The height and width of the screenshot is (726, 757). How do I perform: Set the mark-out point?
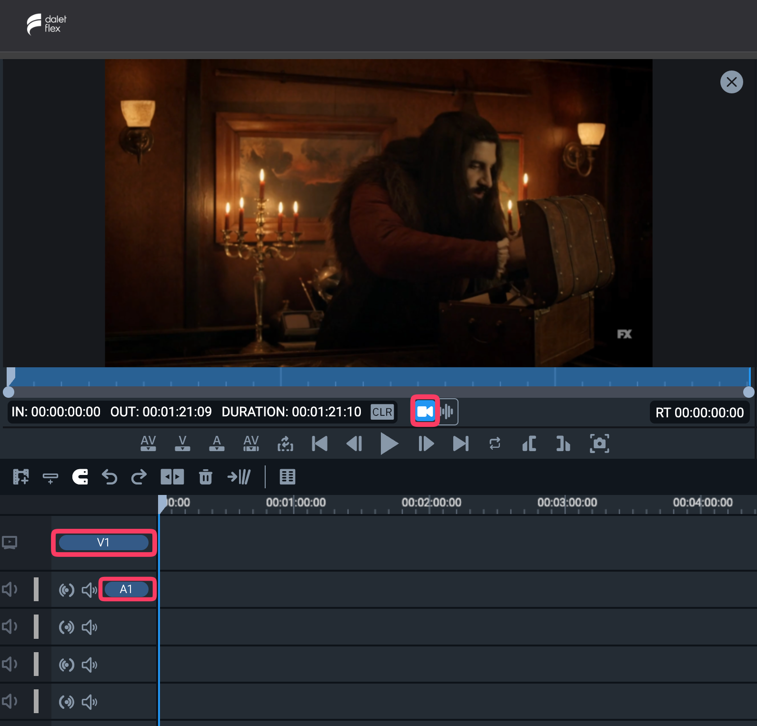(563, 444)
